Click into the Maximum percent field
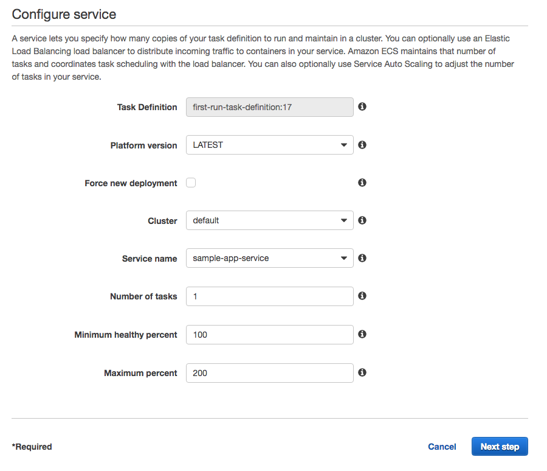Image resolution: width=547 pixels, height=471 pixels. [269, 373]
